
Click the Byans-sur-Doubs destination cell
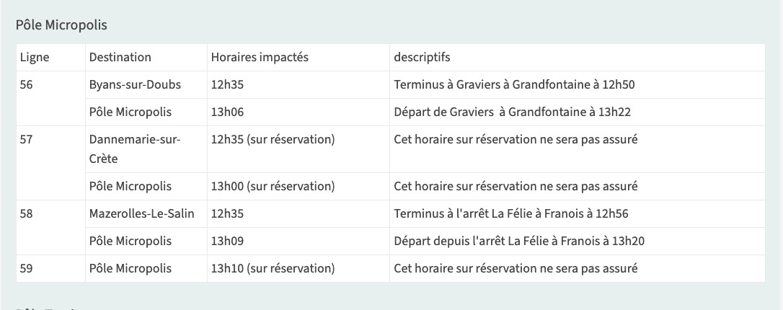tap(135, 85)
